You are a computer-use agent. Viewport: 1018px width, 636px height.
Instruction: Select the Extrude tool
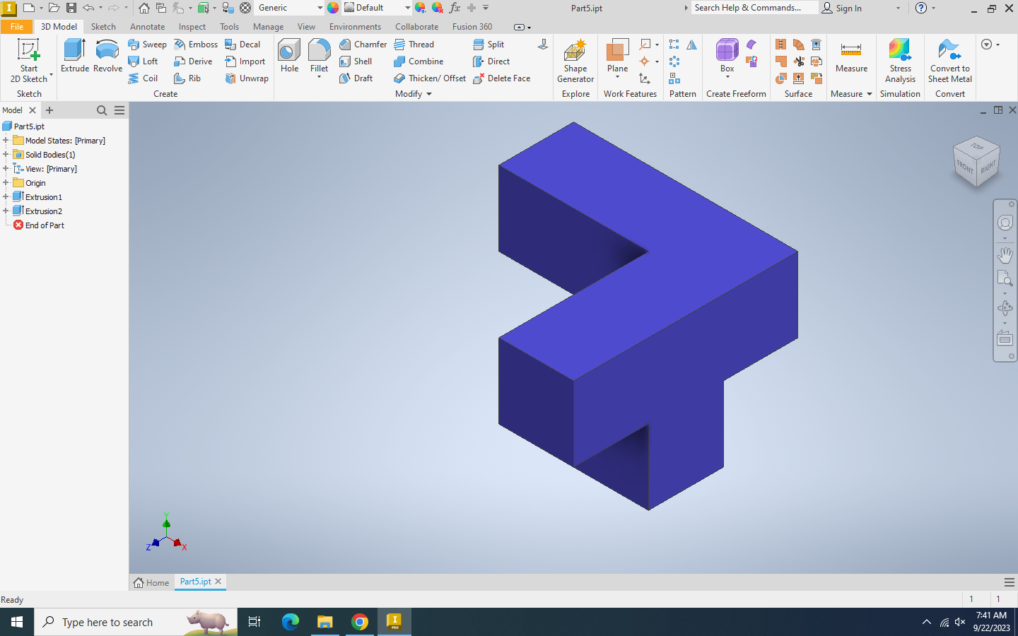(x=74, y=57)
